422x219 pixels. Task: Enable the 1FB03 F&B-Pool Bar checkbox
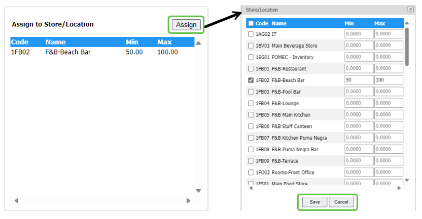(251, 92)
